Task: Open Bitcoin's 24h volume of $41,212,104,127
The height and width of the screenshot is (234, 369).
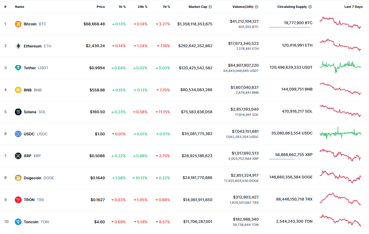Action: [x=244, y=21]
